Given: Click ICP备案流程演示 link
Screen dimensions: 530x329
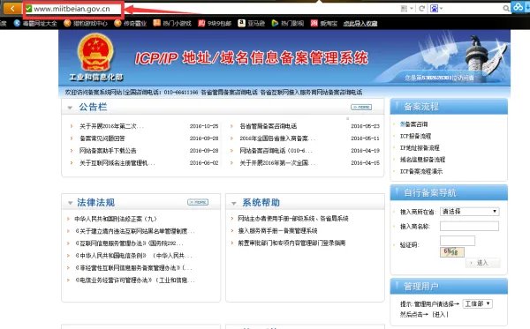Looking at the screenshot, I should (421, 171).
